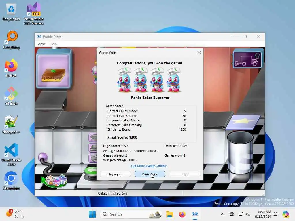Click the first chef Purble character
The height and width of the screenshot is (221, 295).
(x=124, y=80)
